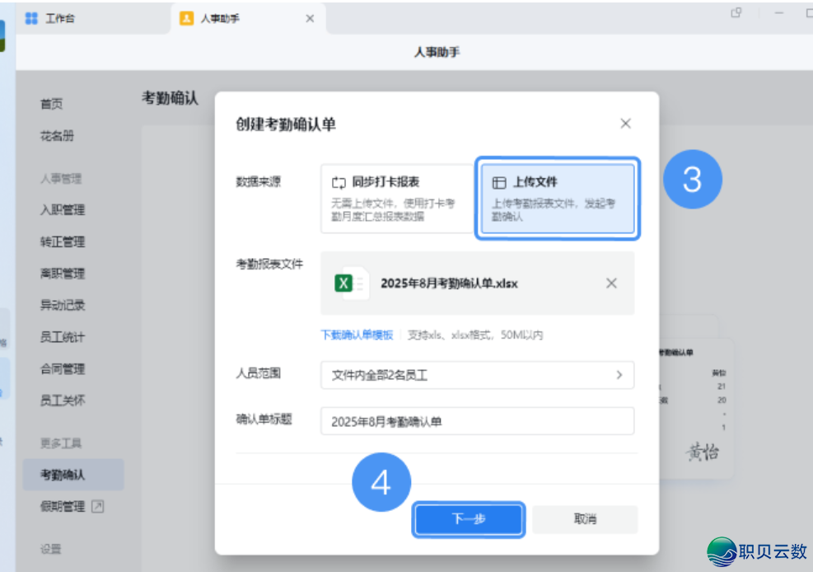Click the 工作台 grid icon

point(31,18)
